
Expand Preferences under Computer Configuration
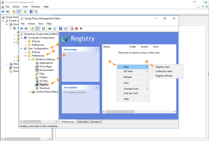[x=25, y=45]
